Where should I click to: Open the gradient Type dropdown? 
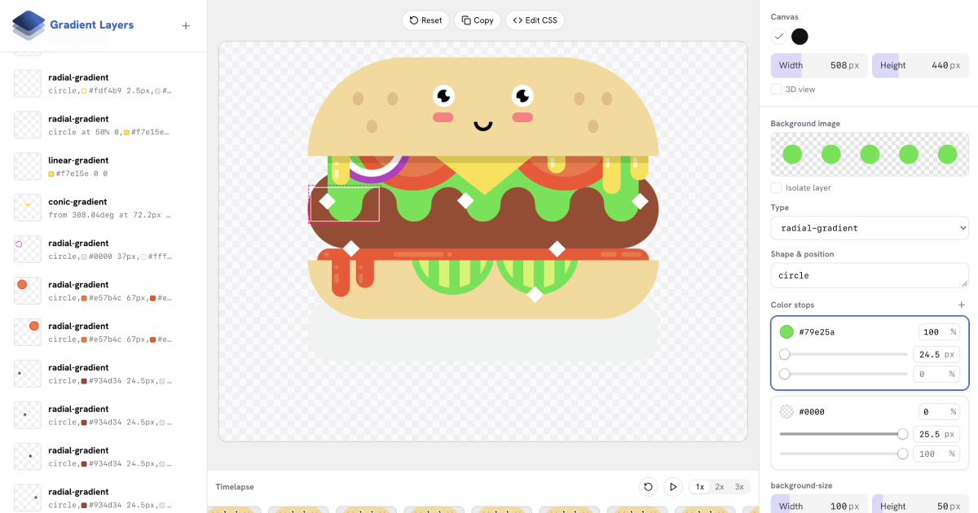870,228
